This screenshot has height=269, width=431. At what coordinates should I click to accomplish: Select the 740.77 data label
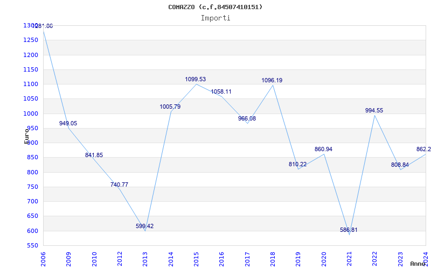[x=119, y=185]
